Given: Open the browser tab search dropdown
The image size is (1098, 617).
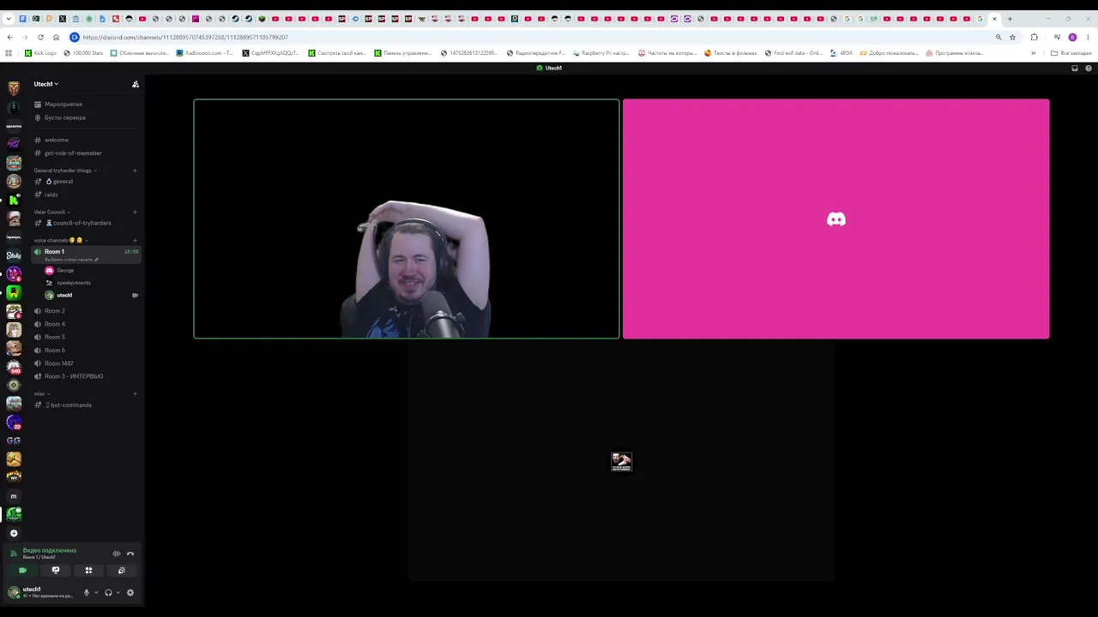Looking at the screenshot, I should point(9,19).
